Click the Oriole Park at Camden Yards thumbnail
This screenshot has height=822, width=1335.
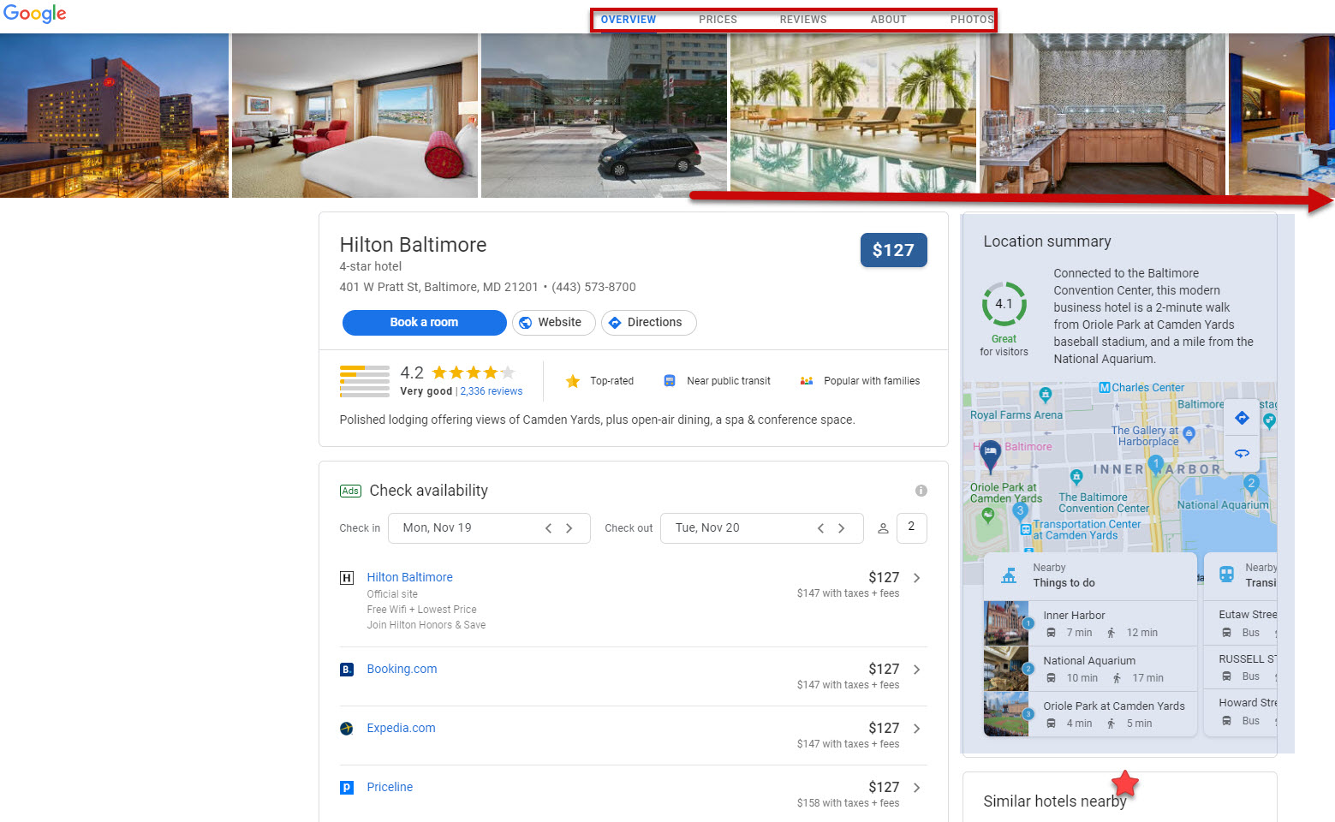tap(1006, 714)
